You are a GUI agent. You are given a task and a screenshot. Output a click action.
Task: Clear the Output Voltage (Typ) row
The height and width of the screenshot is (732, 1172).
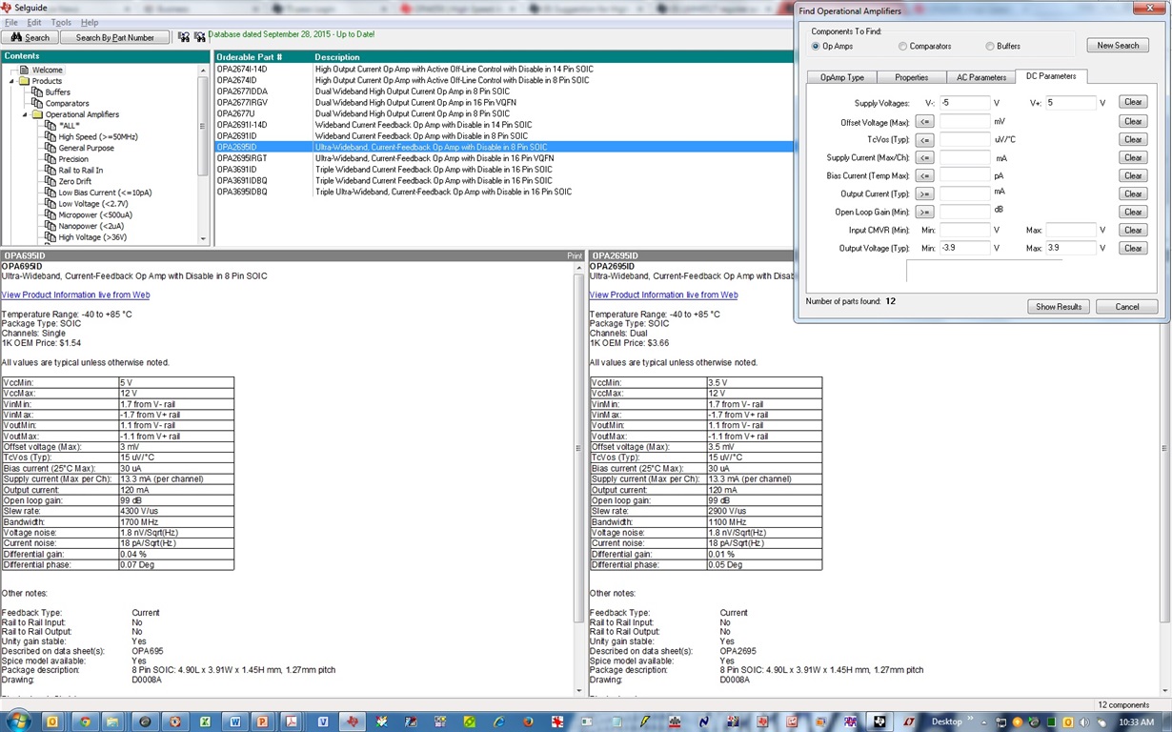click(1133, 248)
